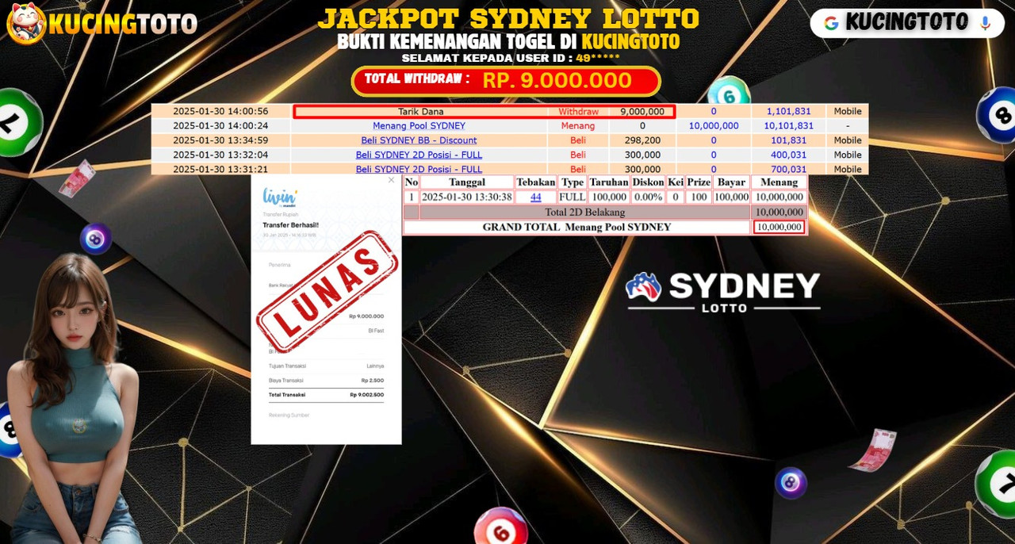The height and width of the screenshot is (544, 1015).
Task: Click the KUCINGTOTO search bar field
Action: (907, 23)
